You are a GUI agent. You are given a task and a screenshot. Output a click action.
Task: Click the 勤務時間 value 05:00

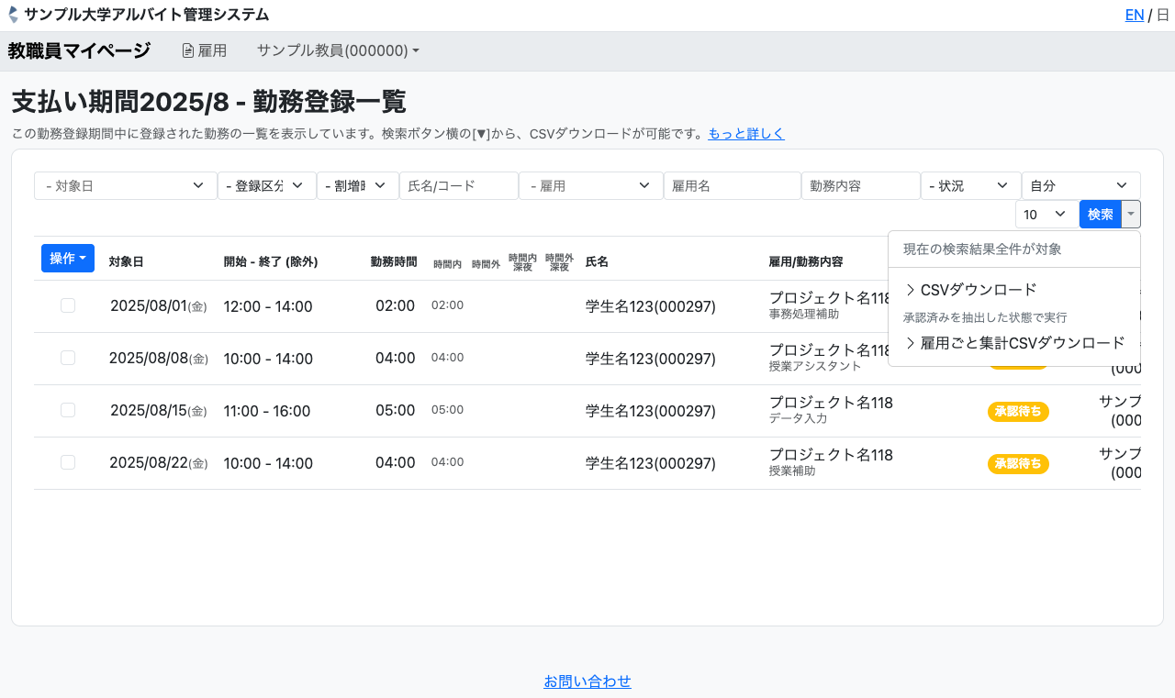pos(395,411)
